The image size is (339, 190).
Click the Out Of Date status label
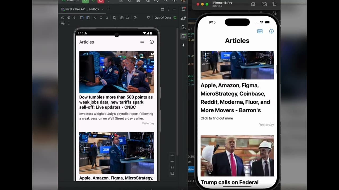[163, 18]
